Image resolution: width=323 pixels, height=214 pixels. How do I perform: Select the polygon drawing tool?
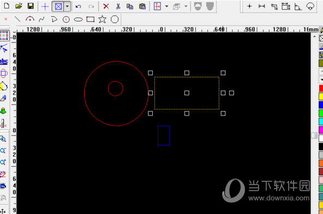pyautogui.click(x=115, y=19)
